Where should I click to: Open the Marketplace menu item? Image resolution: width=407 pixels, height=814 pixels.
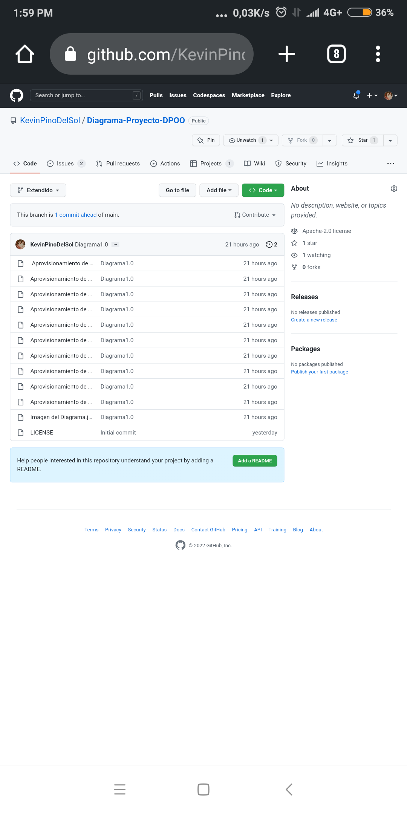click(248, 95)
